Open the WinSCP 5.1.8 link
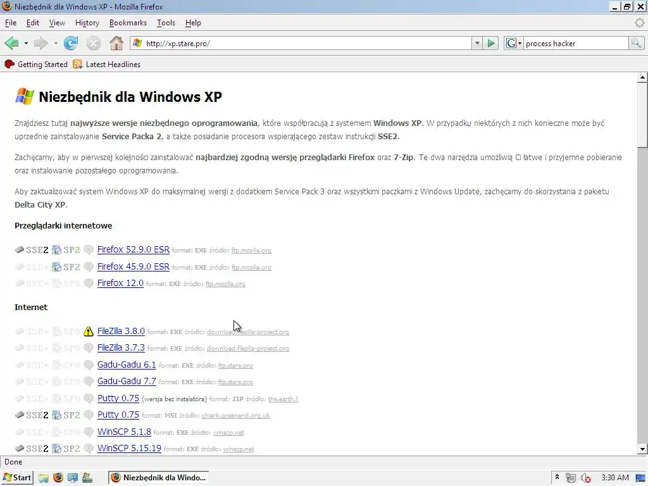This screenshot has height=486, width=648. pos(124,432)
